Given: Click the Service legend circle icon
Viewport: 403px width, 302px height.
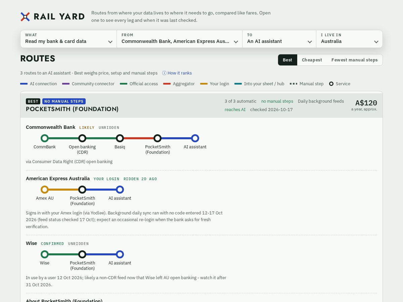Looking at the screenshot, I should pyautogui.click(x=331, y=84).
